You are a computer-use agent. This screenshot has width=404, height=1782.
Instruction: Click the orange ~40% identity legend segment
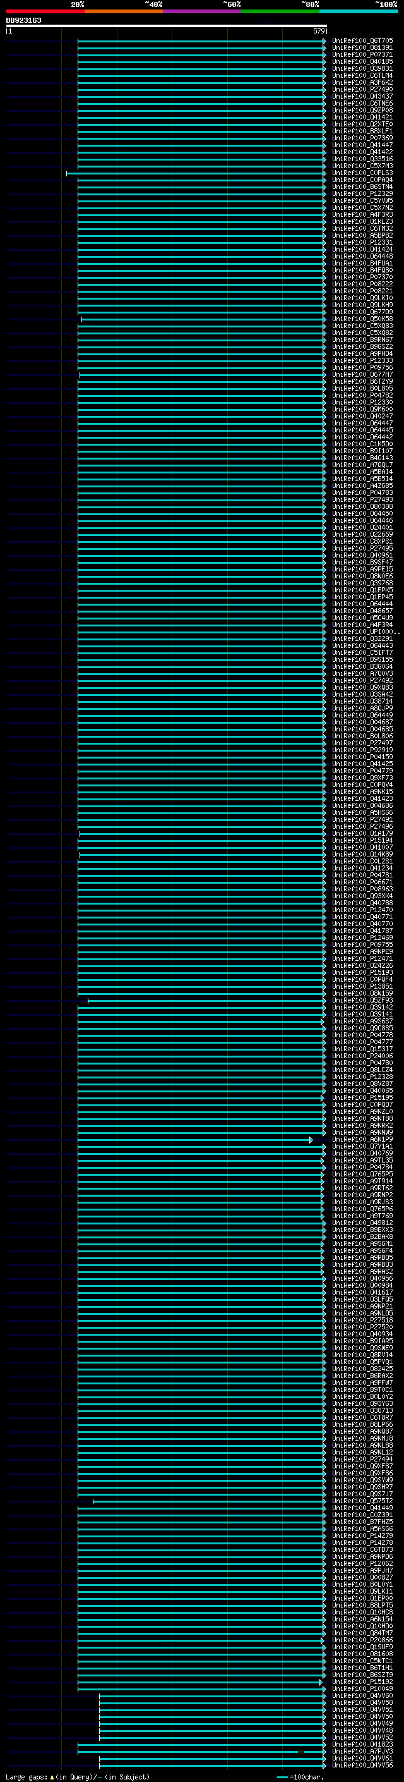tap(124, 11)
